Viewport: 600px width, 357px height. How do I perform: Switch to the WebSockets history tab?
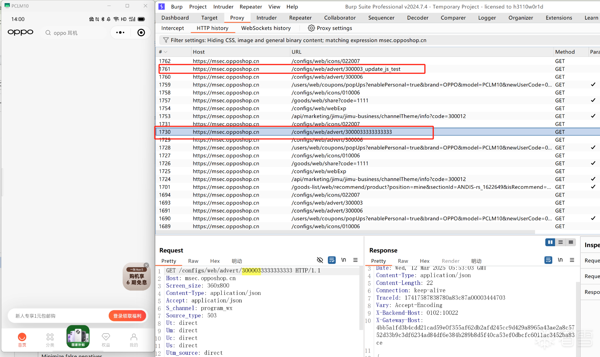[x=266, y=28]
